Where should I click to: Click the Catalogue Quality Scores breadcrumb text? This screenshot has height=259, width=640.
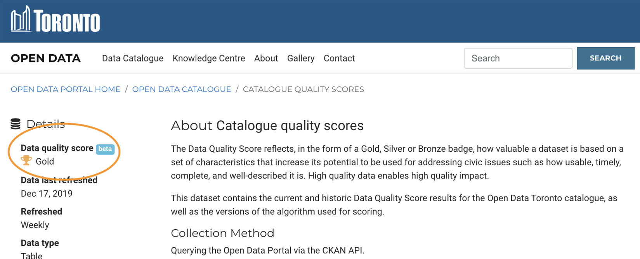tap(304, 89)
